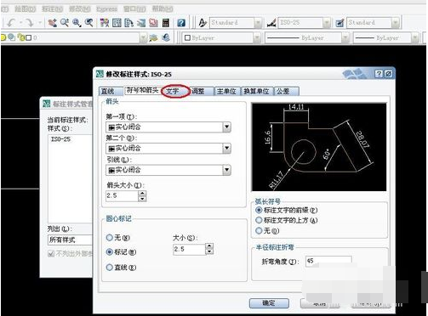
Task: Open the 绘图 menu
Action: (x=25, y=9)
